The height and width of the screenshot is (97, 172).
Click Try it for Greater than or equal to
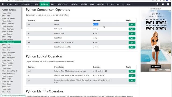point(132,43)
